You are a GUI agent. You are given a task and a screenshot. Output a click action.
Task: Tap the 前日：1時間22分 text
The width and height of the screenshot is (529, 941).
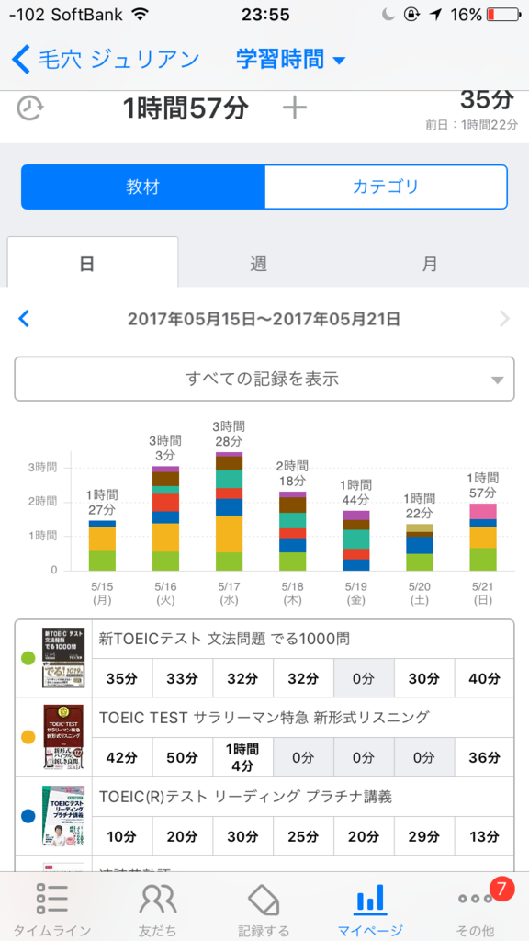[x=471, y=125]
